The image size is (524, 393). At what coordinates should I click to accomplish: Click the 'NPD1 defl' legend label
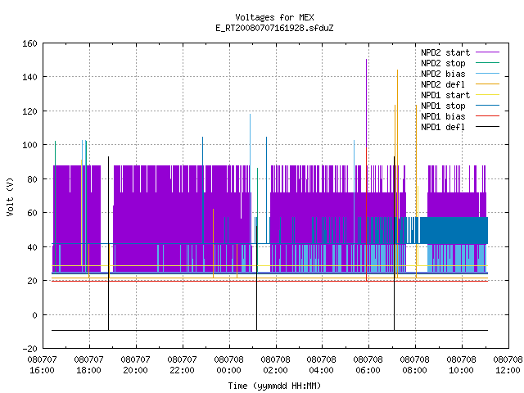tap(443, 128)
